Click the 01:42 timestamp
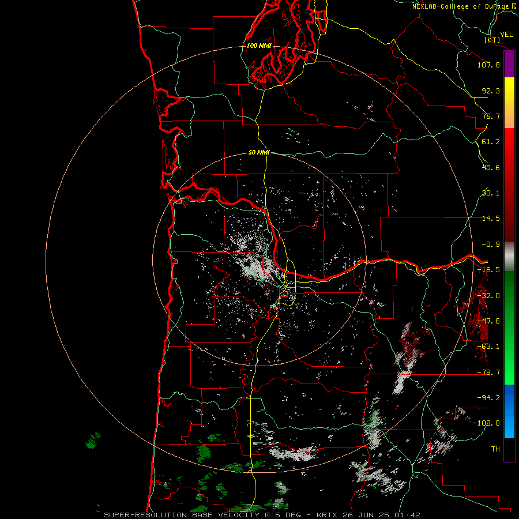The image size is (519, 519). click(407, 515)
